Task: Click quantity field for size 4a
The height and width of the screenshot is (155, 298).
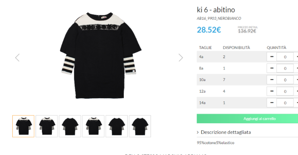Action: (285, 57)
